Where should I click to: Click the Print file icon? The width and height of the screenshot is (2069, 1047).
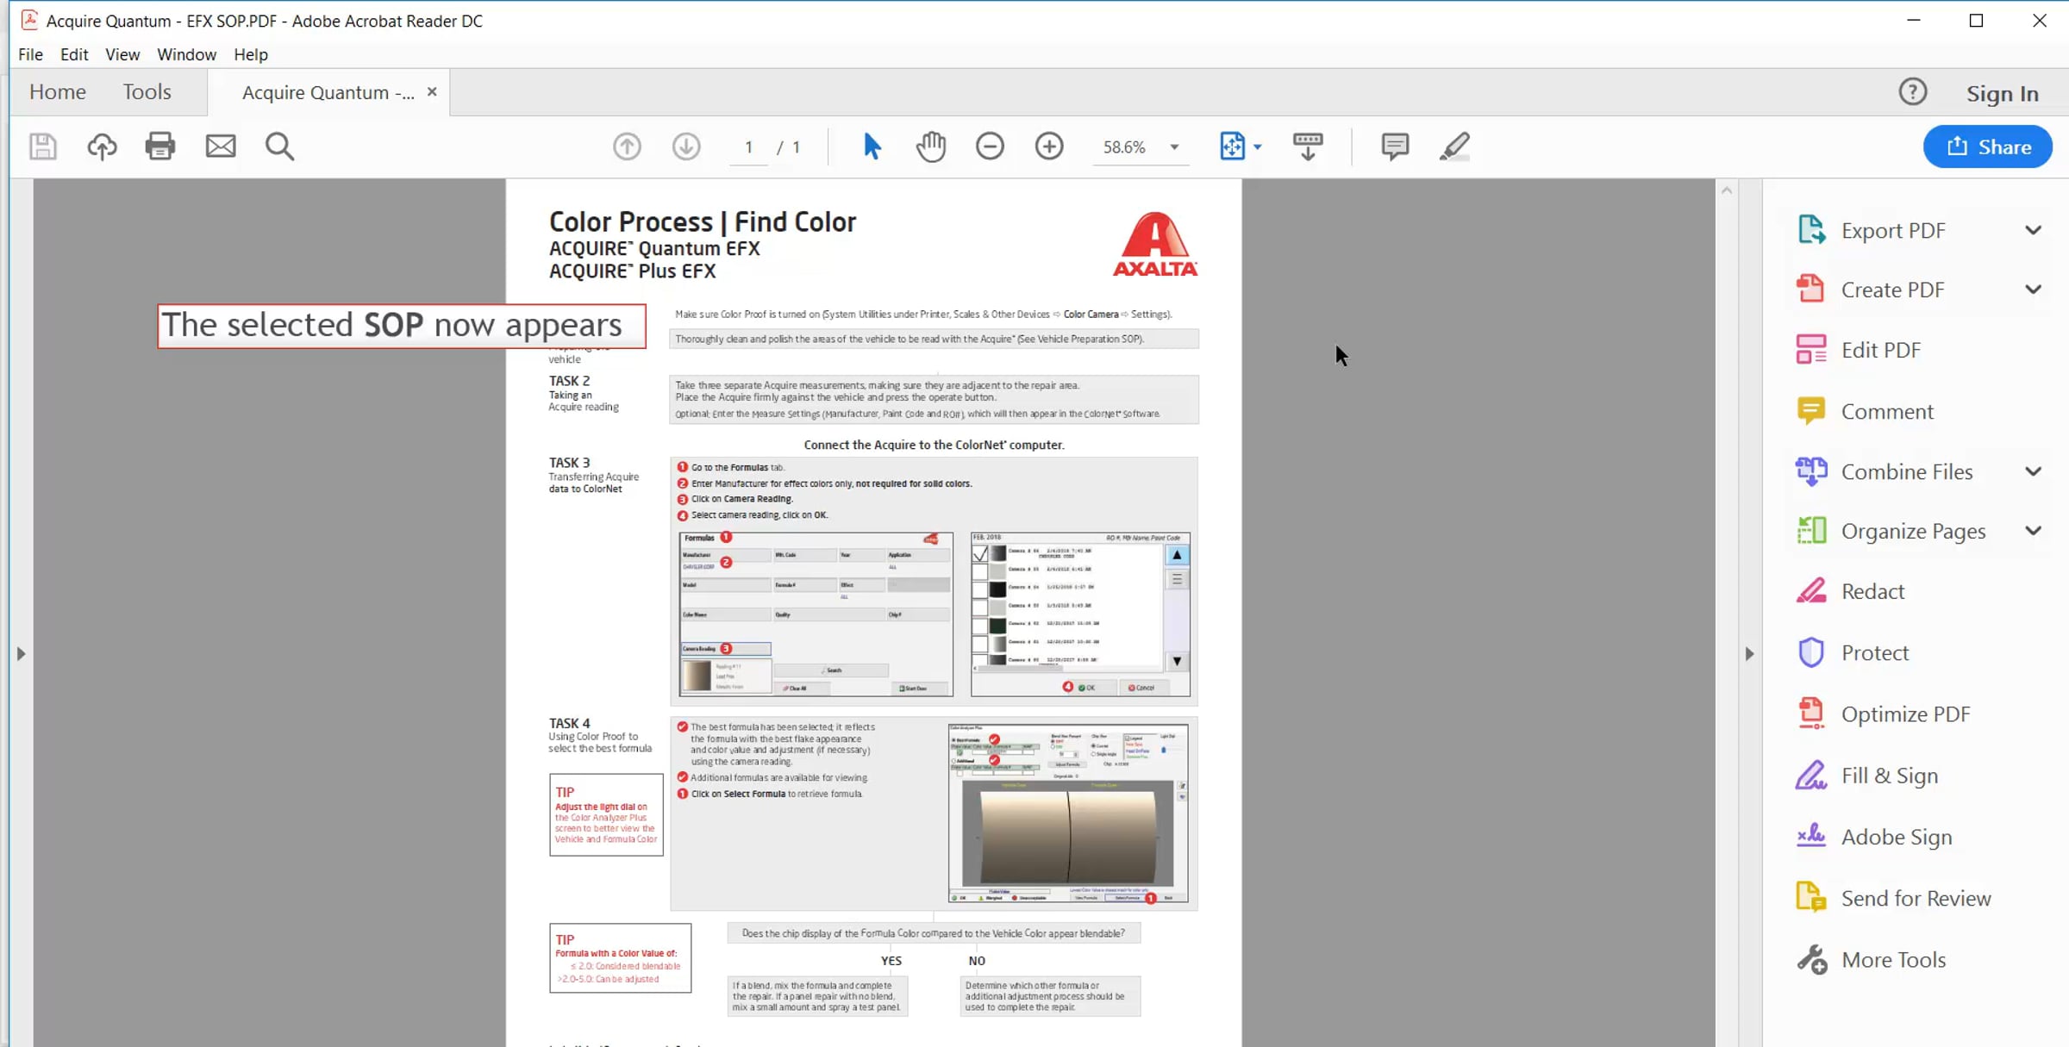click(159, 146)
